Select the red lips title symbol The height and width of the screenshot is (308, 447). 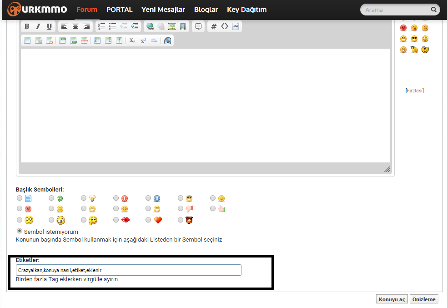pyautogui.click(x=116, y=220)
